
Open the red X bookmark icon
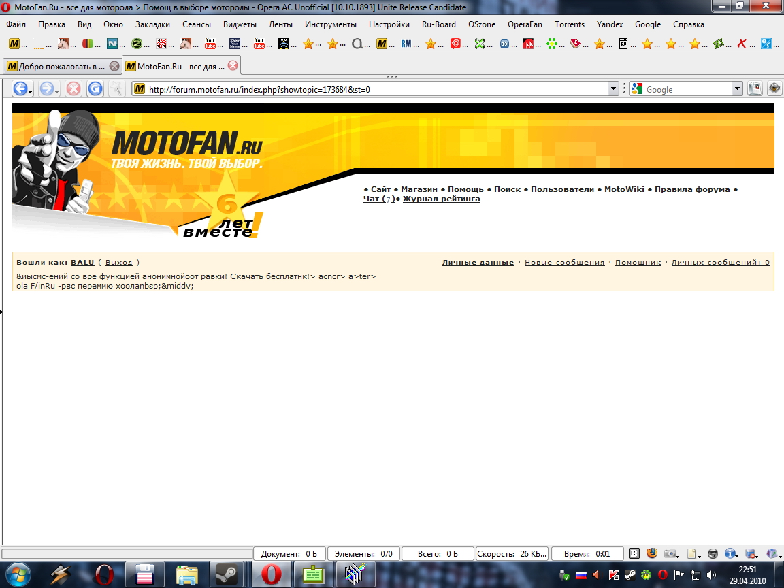pos(742,44)
